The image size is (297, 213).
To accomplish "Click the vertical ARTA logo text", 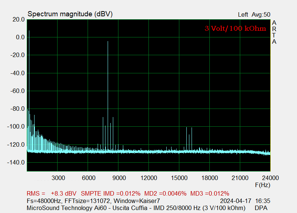I will [274, 32].
